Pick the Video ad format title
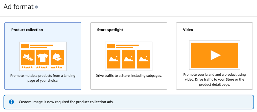Screen dimensions: 257x112 (x=188, y=30)
